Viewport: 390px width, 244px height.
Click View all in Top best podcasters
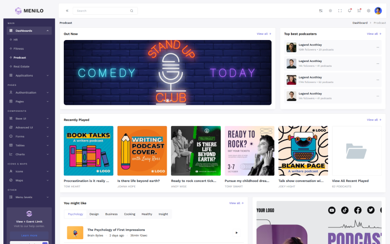373,34
